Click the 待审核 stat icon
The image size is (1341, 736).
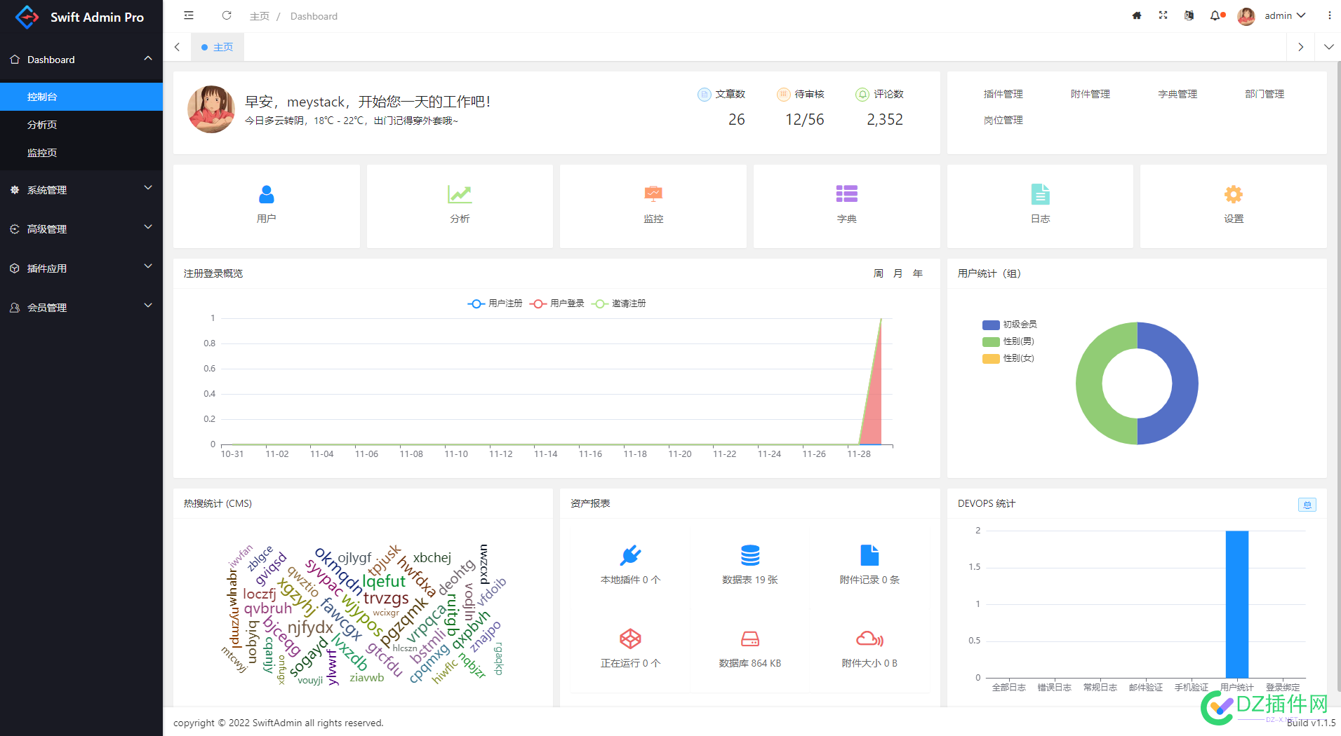[784, 95]
